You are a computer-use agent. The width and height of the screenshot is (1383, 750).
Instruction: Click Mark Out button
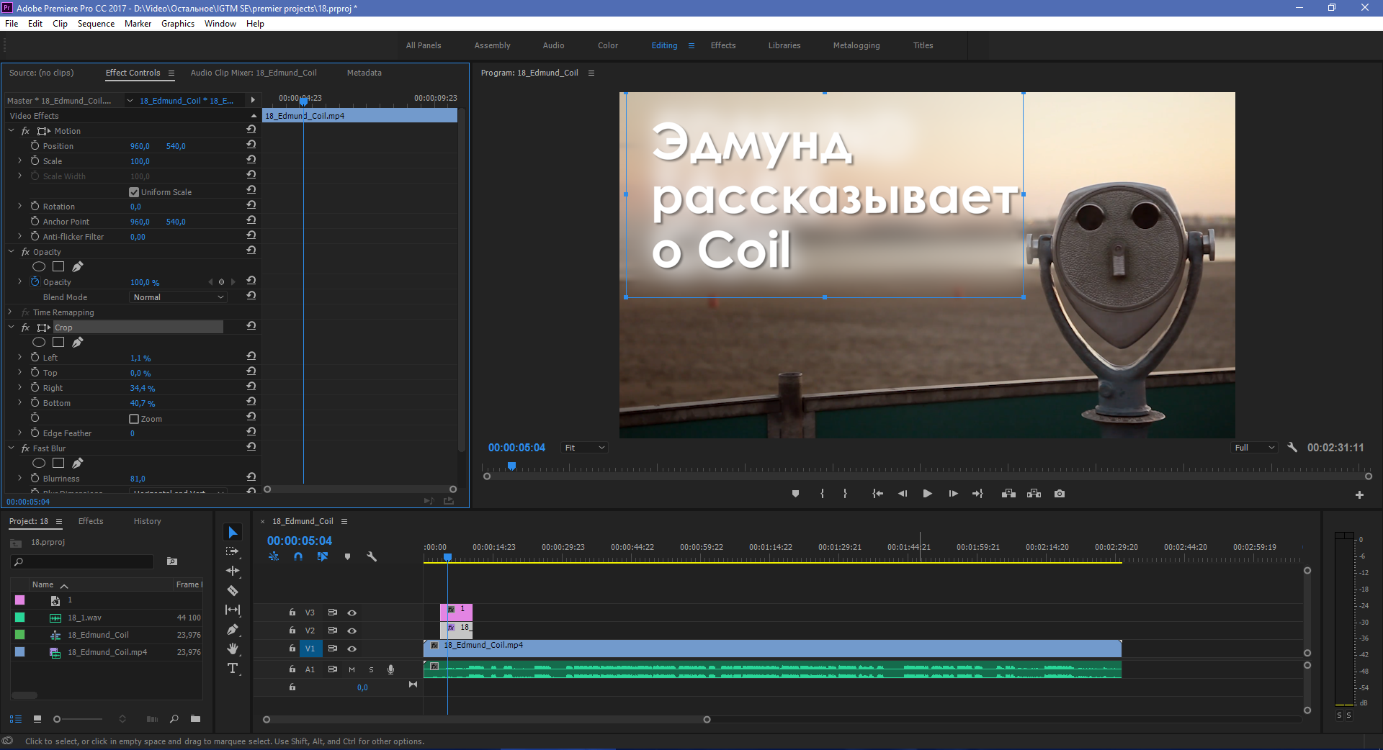pyautogui.click(x=845, y=494)
